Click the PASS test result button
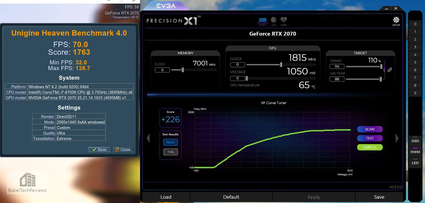Viewport: 425px width, 203px height. pyautogui.click(x=170, y=142)
